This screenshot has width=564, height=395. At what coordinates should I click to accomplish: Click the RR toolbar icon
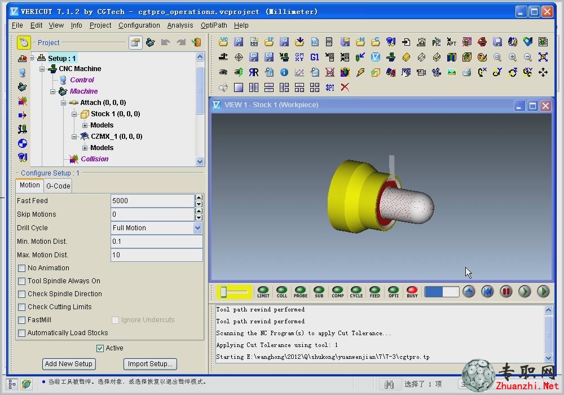click(254, 72)
